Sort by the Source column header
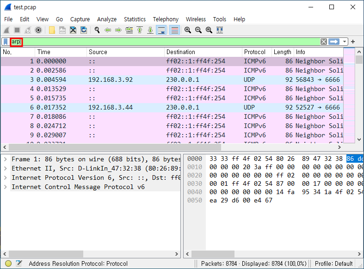The width and height of the screenshot is (364, 269). (x=126, y=52)
